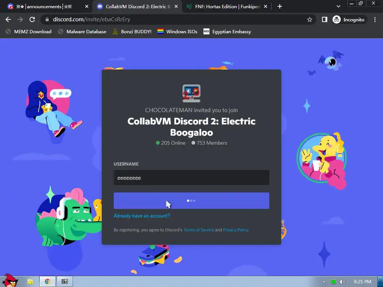The width and height of the screenshot is (383, 287).
Task: Click the CollabVM server icon
Action: 191,93
